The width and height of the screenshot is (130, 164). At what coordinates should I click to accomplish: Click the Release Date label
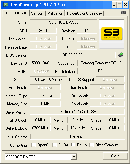coord(16,47)
